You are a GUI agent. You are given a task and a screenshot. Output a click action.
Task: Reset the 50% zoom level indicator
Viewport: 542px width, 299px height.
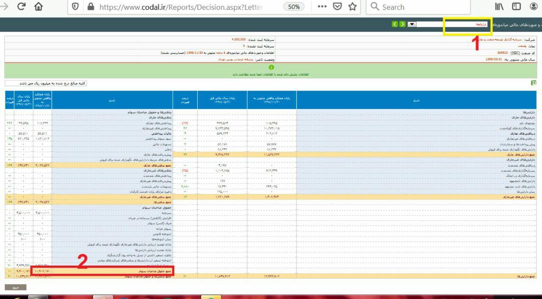pyautogui.click(x=293, y=7)
